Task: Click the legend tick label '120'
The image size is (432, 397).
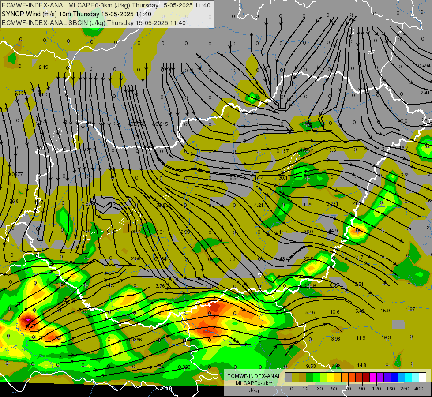Action: coord(376,389)
